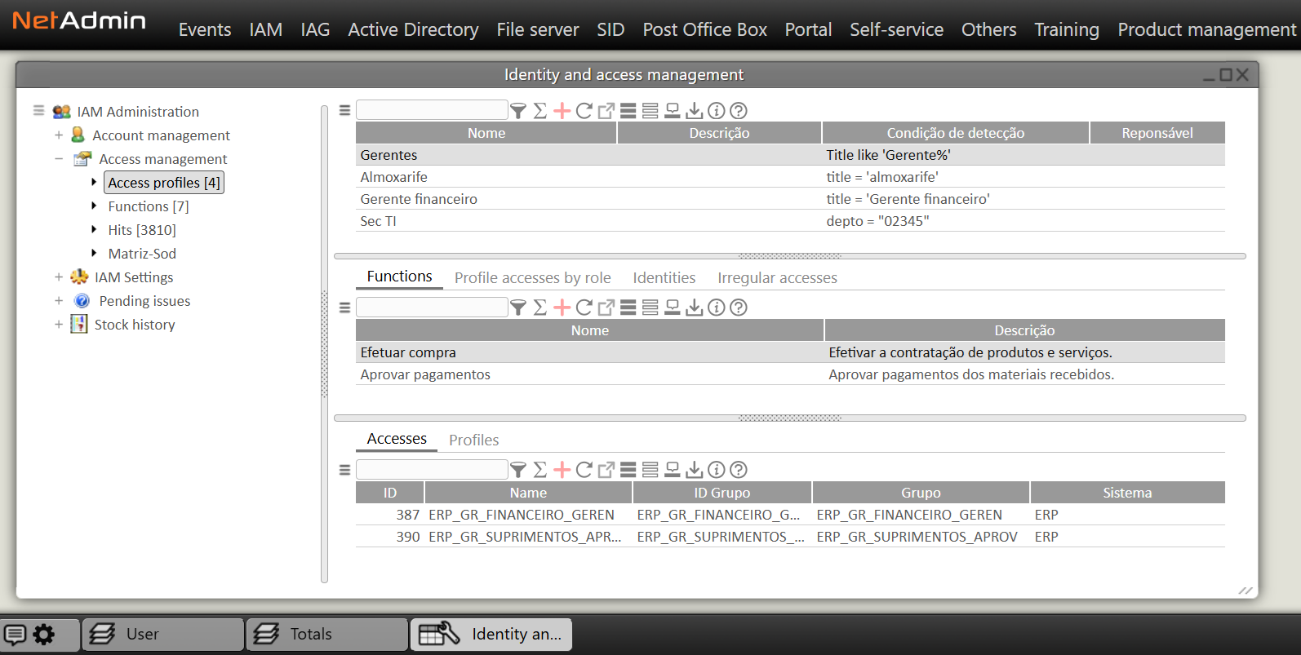Sort by the Sistema column header
The height and width of the screenshot is (655, 1301).
coord(1128,493)
